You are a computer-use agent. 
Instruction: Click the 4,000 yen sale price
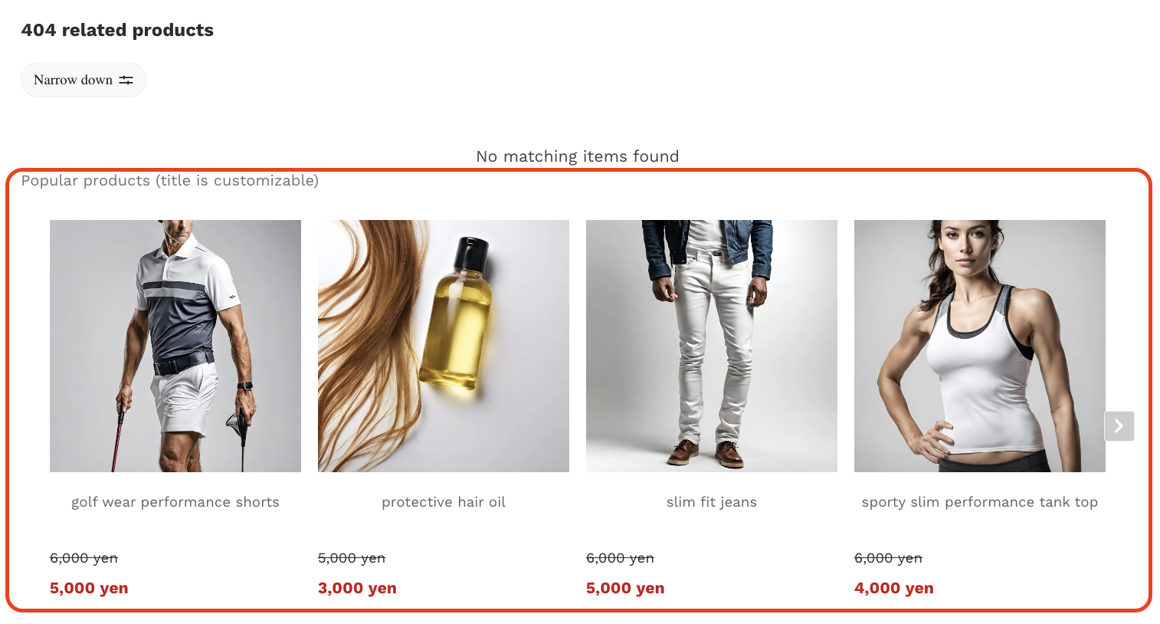(x=894, y=588)
